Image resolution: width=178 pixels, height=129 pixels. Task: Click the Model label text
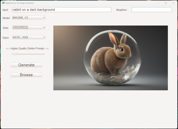tap(6, 18)
